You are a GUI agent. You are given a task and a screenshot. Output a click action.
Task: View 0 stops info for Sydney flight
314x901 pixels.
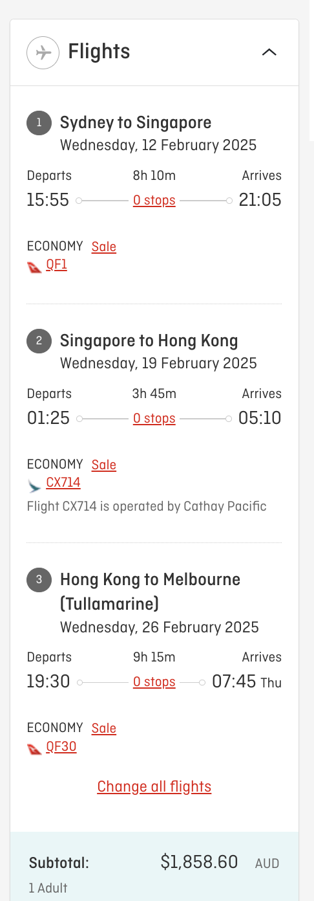click(154, 201)
